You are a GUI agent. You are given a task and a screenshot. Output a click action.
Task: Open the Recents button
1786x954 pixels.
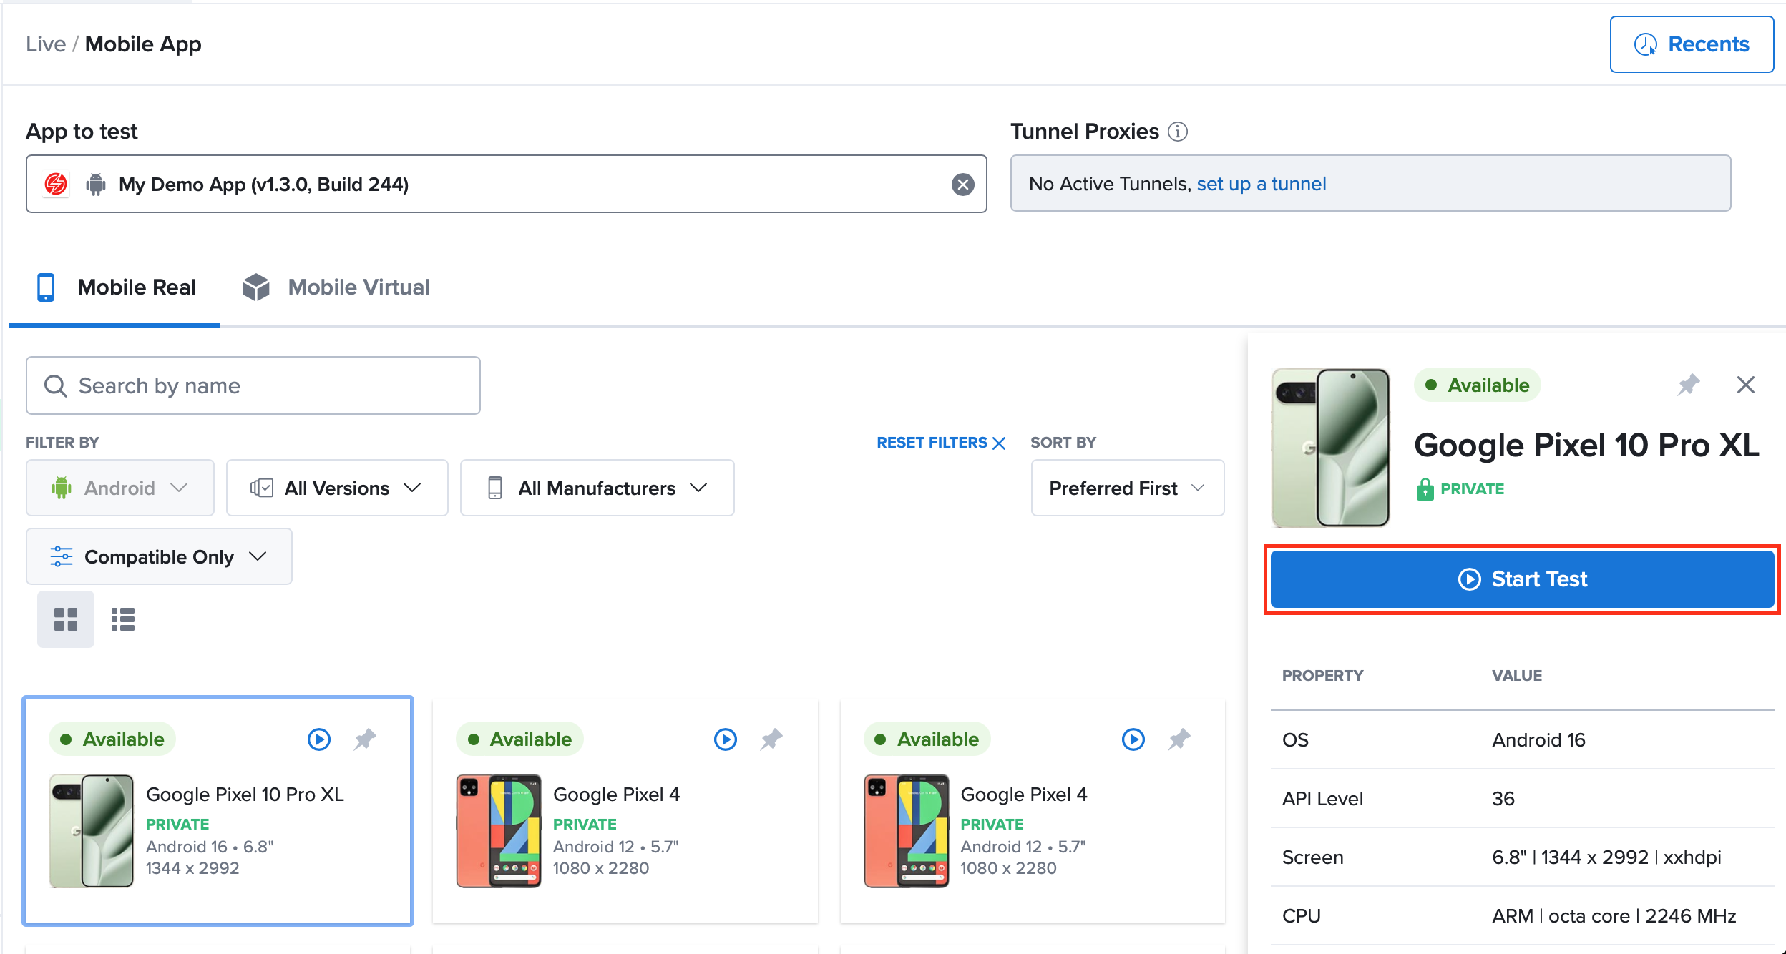click(x=1692, y=44)
